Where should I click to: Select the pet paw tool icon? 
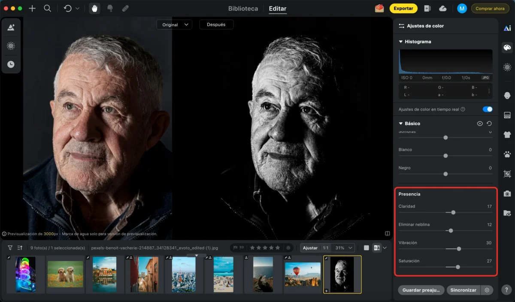[x=507, y=154]
